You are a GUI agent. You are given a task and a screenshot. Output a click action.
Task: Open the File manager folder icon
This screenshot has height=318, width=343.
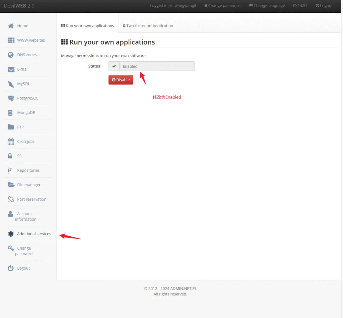point(11,185)
